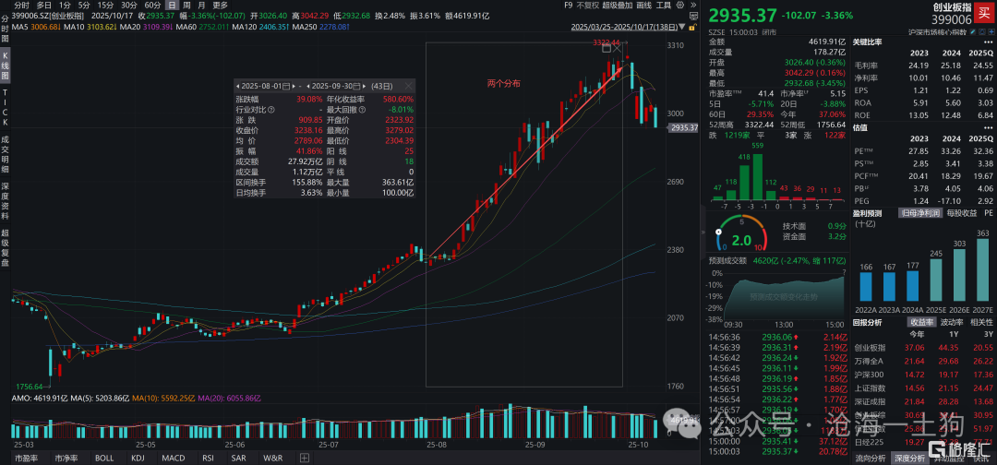Switch to the MACD indicator tab

click(172, 458)
